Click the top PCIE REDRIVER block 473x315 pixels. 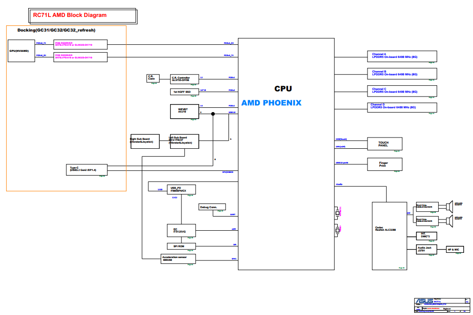coord(81,44)
